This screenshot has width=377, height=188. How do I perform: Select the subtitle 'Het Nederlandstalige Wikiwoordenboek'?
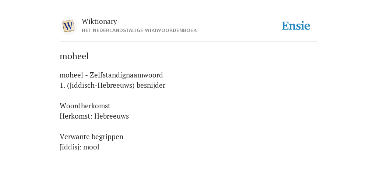139,30
